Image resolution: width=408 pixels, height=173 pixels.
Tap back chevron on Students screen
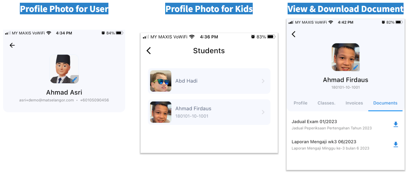[x=149, y=51]
